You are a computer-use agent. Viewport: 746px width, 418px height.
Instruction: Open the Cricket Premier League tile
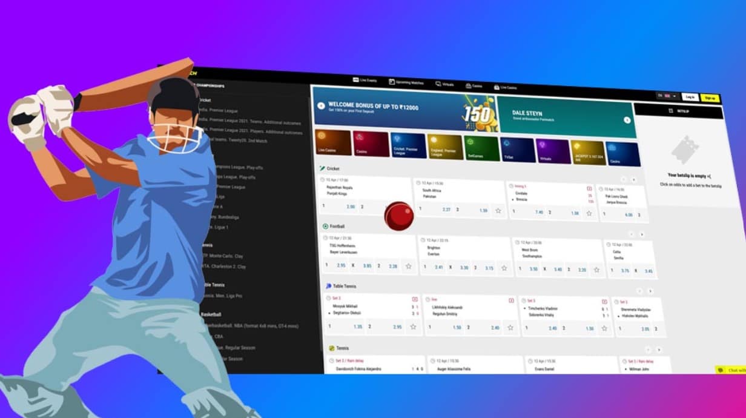tap(408, 146)
